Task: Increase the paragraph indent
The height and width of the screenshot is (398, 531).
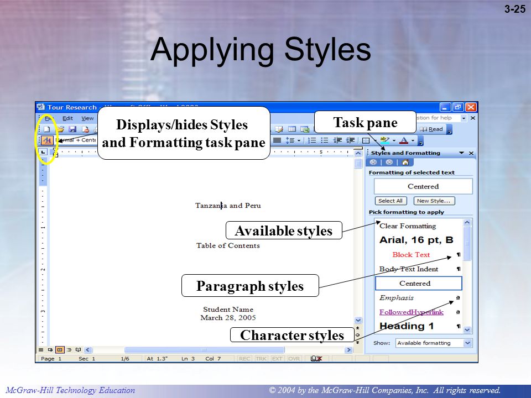Action: click(x=351, y=140)
